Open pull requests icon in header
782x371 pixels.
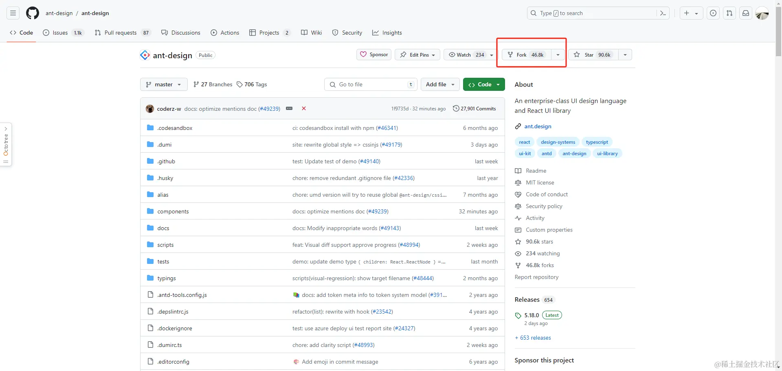pos(729,13)
